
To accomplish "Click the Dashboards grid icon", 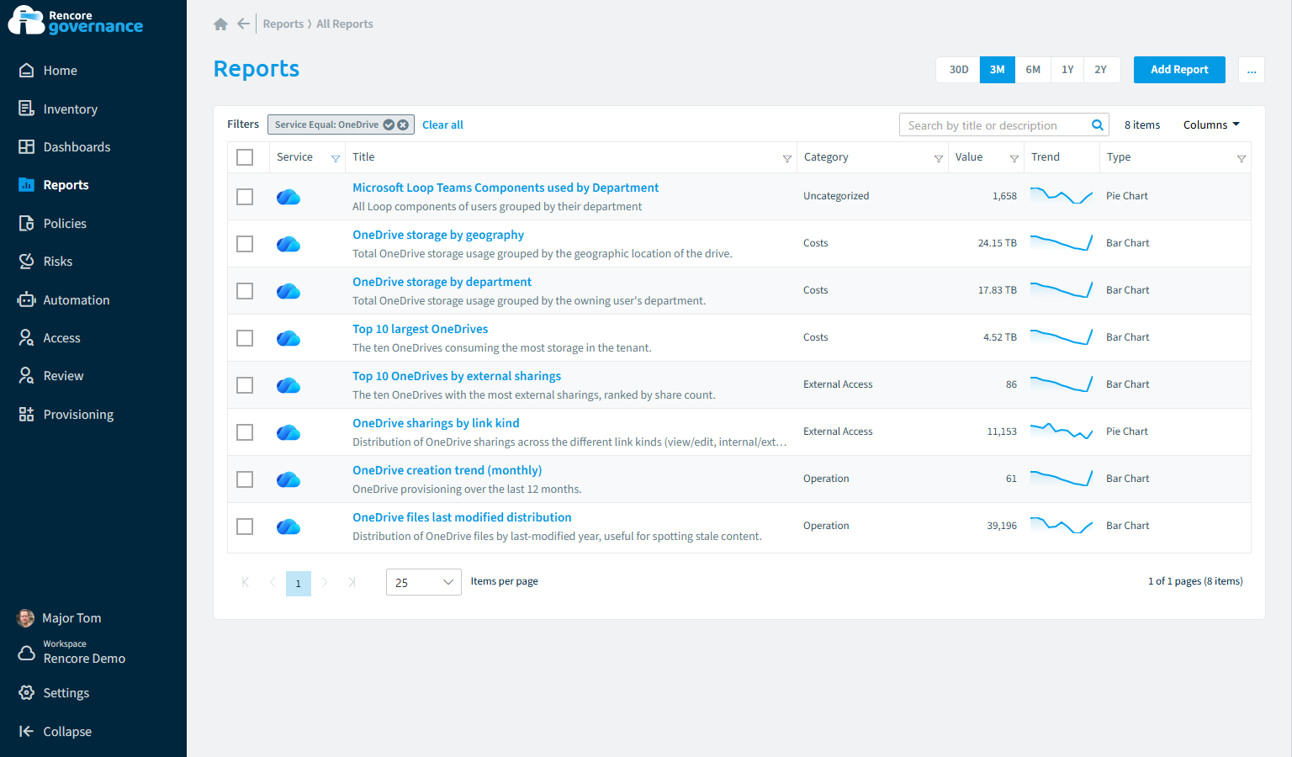I will (x=27, y=146).
